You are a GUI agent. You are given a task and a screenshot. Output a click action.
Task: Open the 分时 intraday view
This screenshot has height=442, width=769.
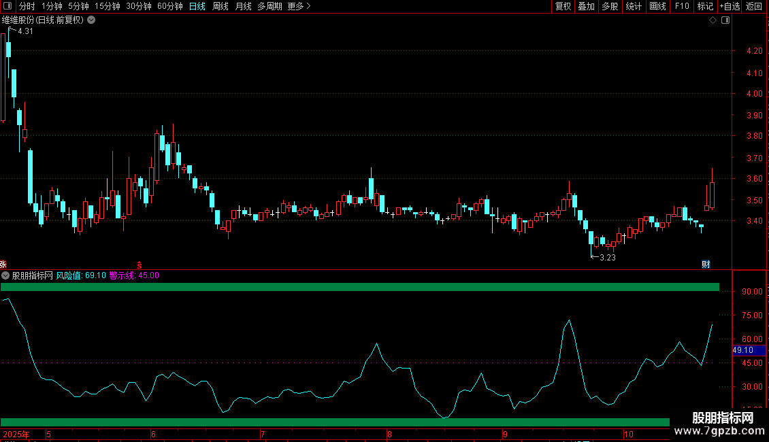27,6
